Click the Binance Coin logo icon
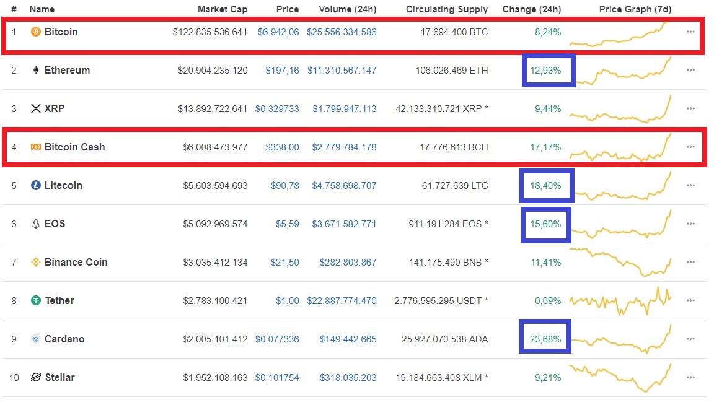714x405 pixels. [35, 262]
